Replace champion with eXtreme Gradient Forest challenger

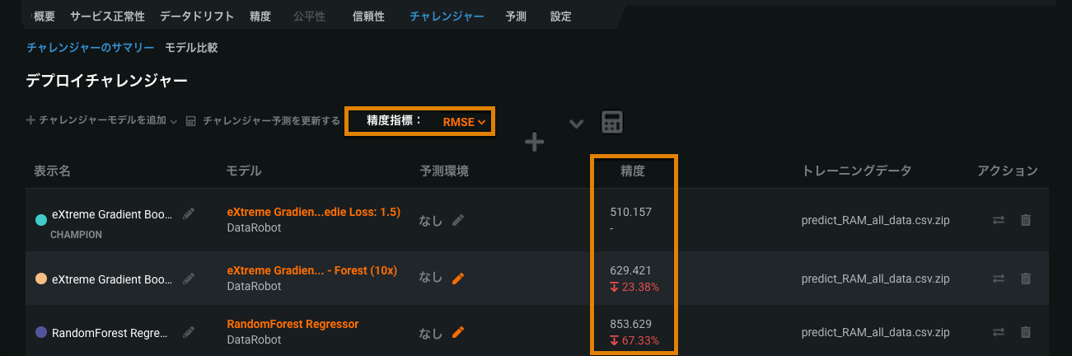999,279
